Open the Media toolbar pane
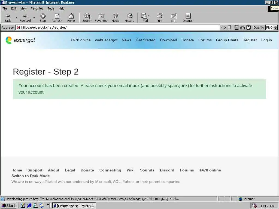The width and height of the screenshot is (279, 209). (x=115, y=18)
